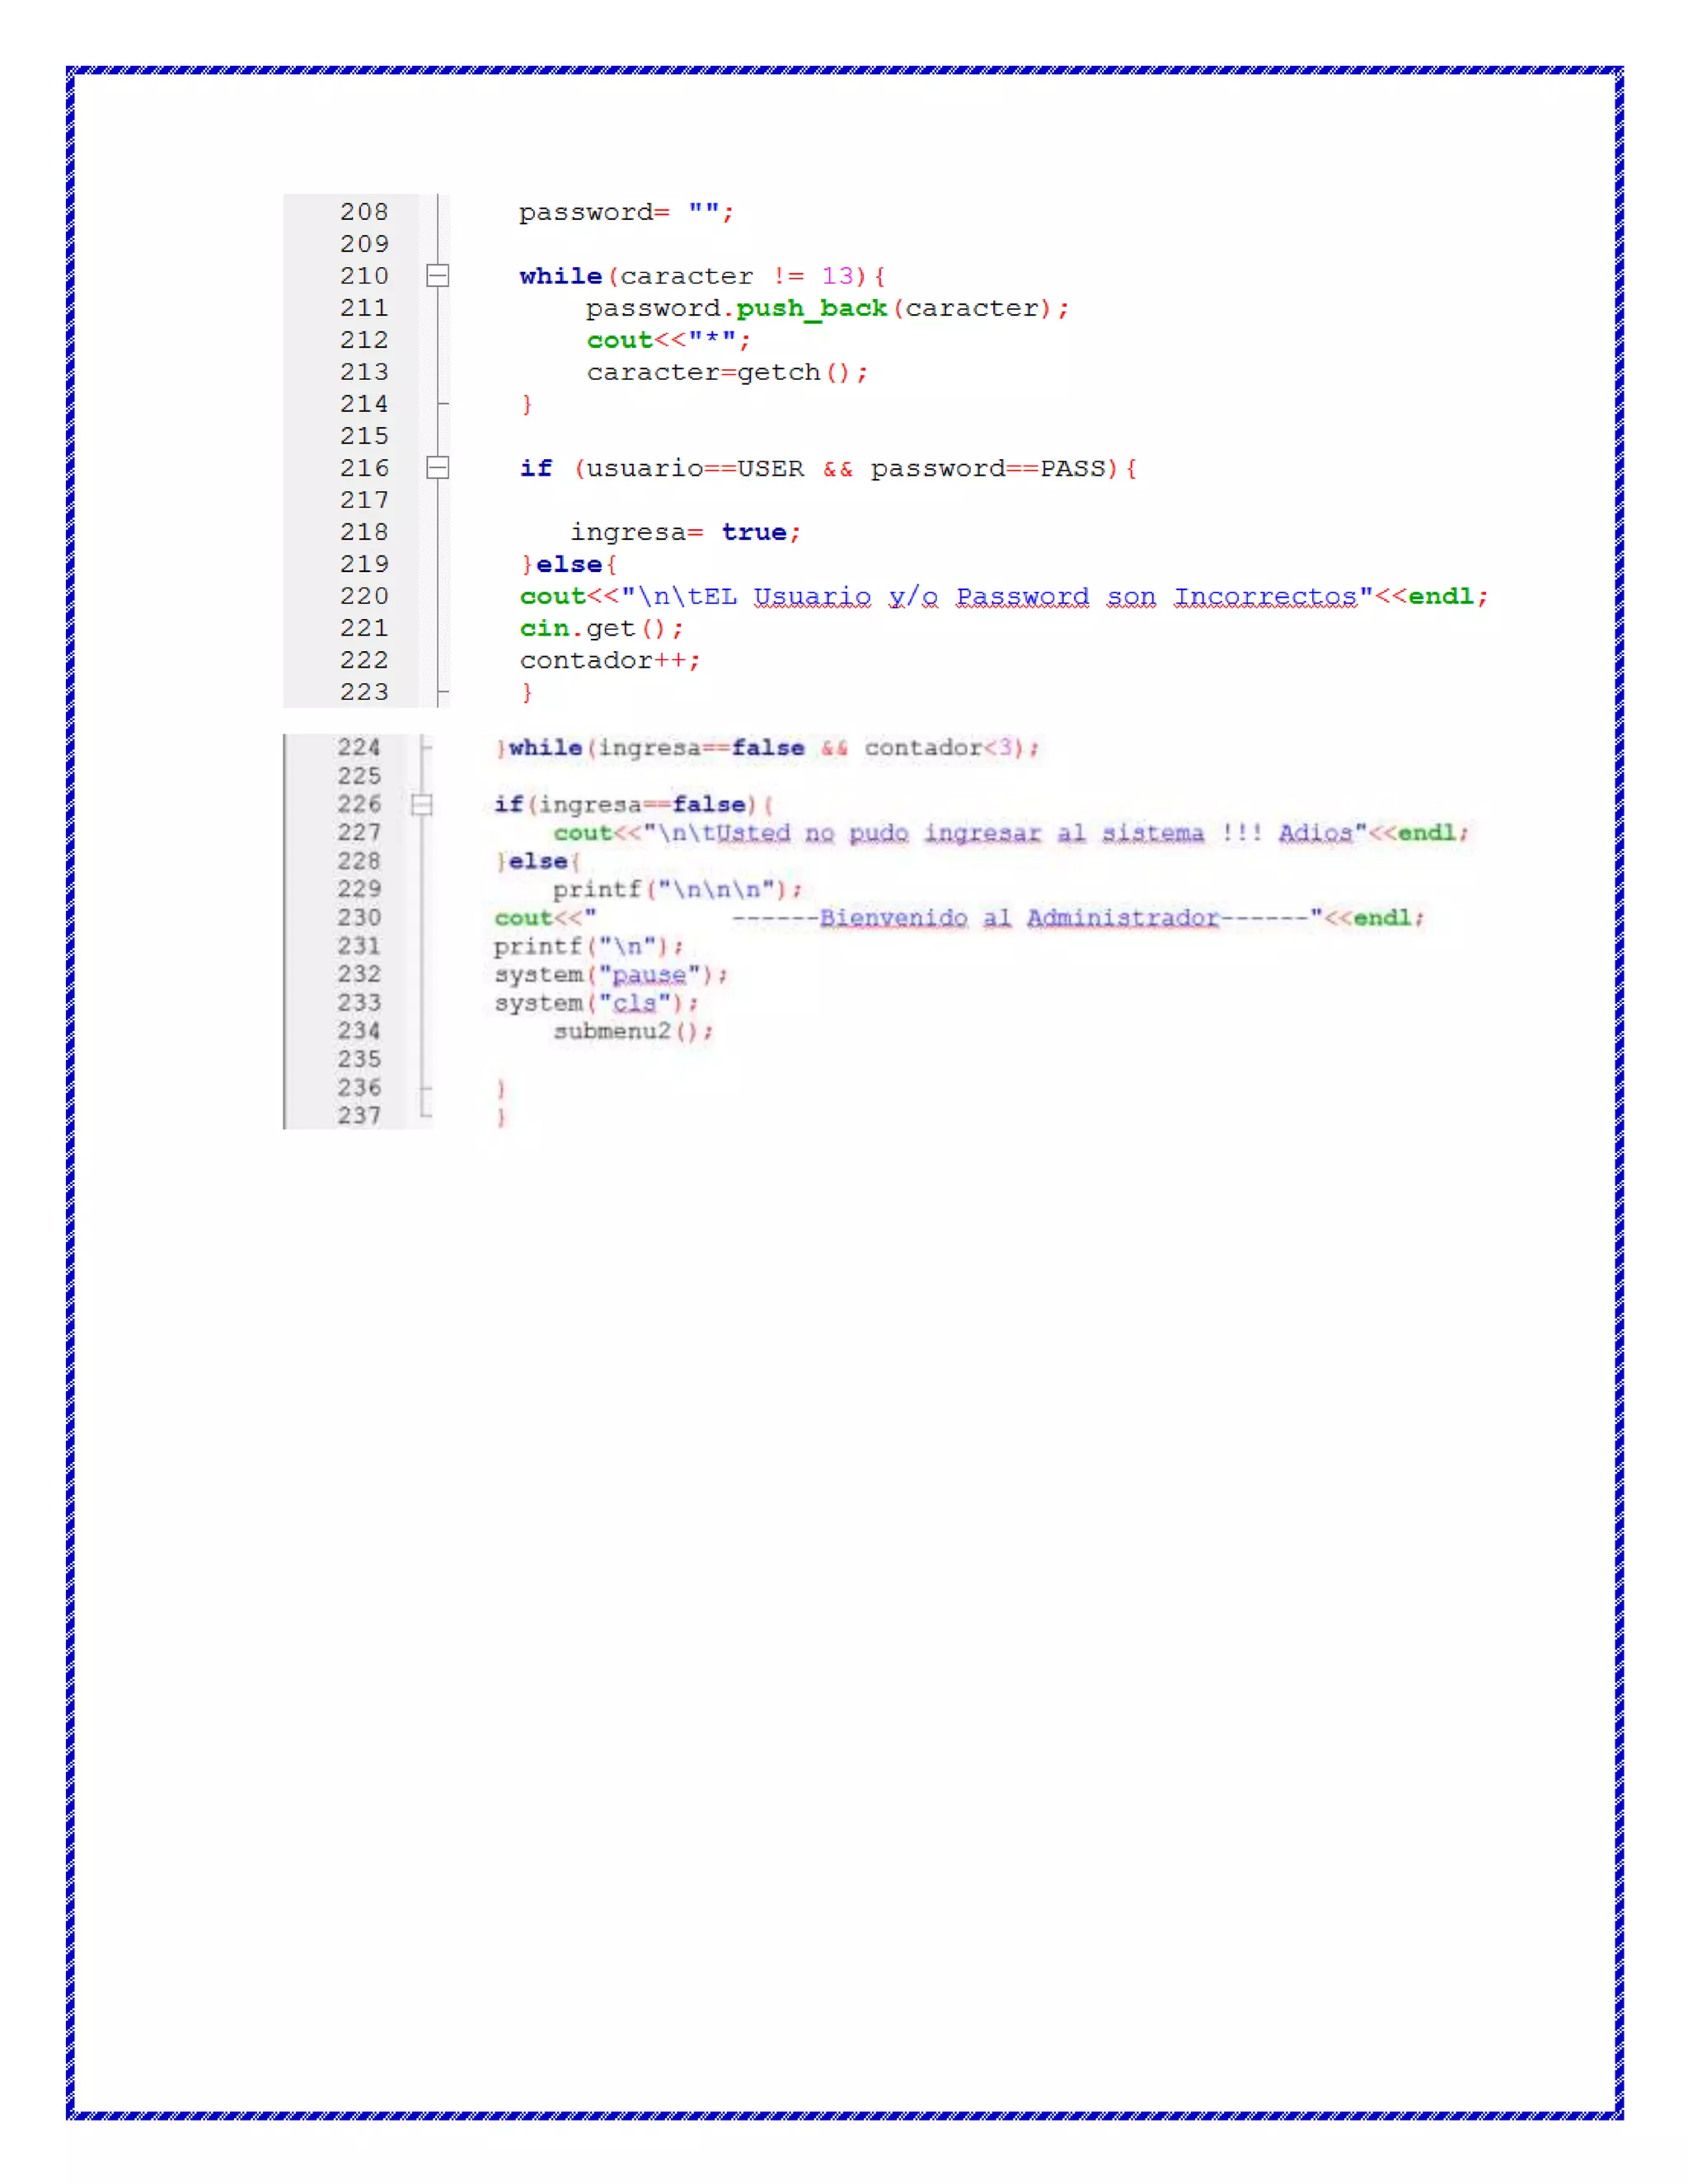Click the closing brace on line 237
The width and height of the screenshot is (1688, 2184).
point(501,1116)
